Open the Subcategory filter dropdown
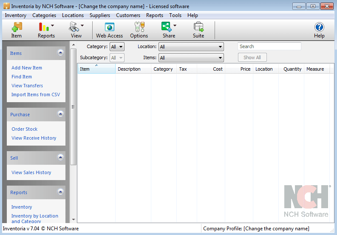This screenshot has width=337, height=235. [117, 58]
